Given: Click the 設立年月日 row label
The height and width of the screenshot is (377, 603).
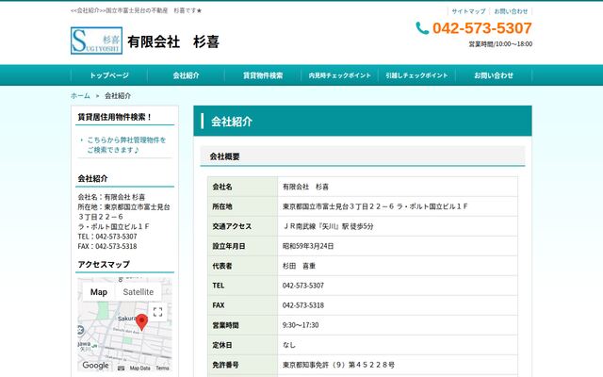Looking at the screenshot, I should tap(229, 246).
